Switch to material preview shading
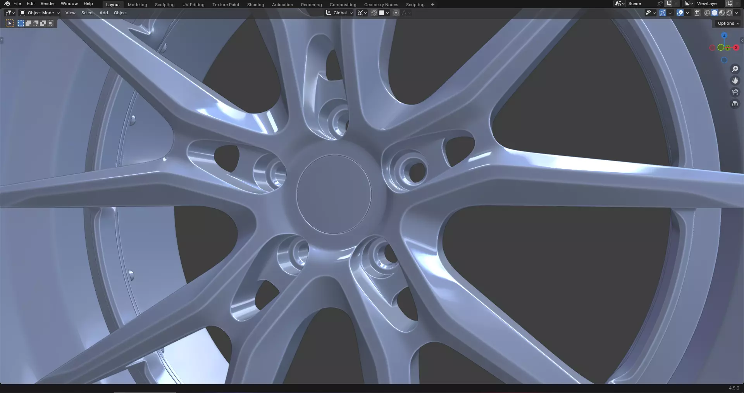Image resolution: width=744 pixels, height=393 pixels. pyautogui.click(x=722, y=13)
